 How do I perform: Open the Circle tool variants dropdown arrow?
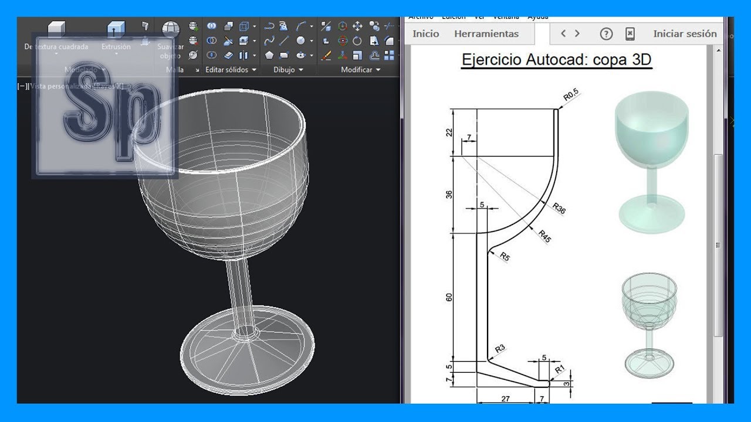(x=312, y=41)
